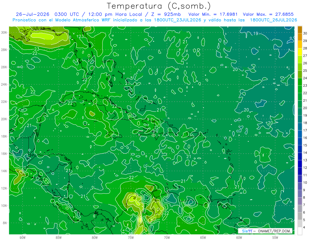Click the color scale label "24"

305,78
